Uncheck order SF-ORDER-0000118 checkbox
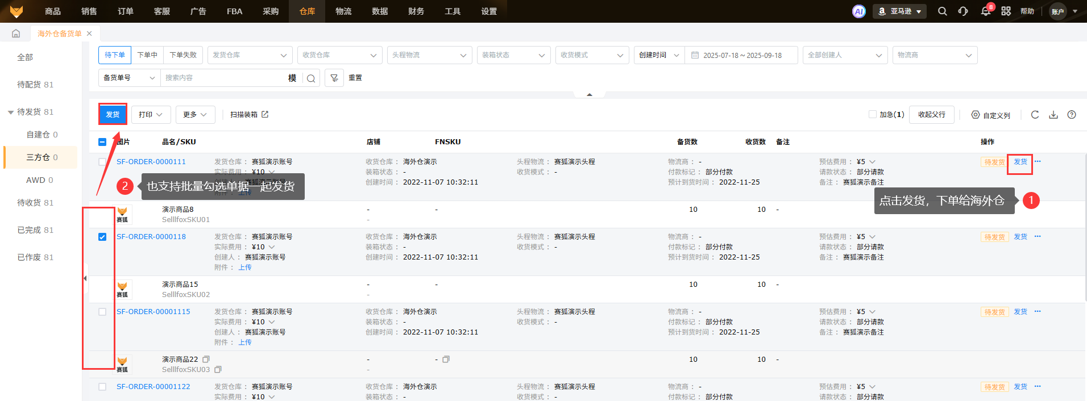The image size is (1087, 401). click(102, 237)
